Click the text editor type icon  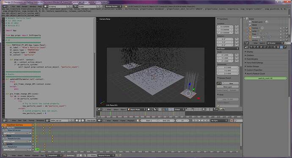point(5,121)
